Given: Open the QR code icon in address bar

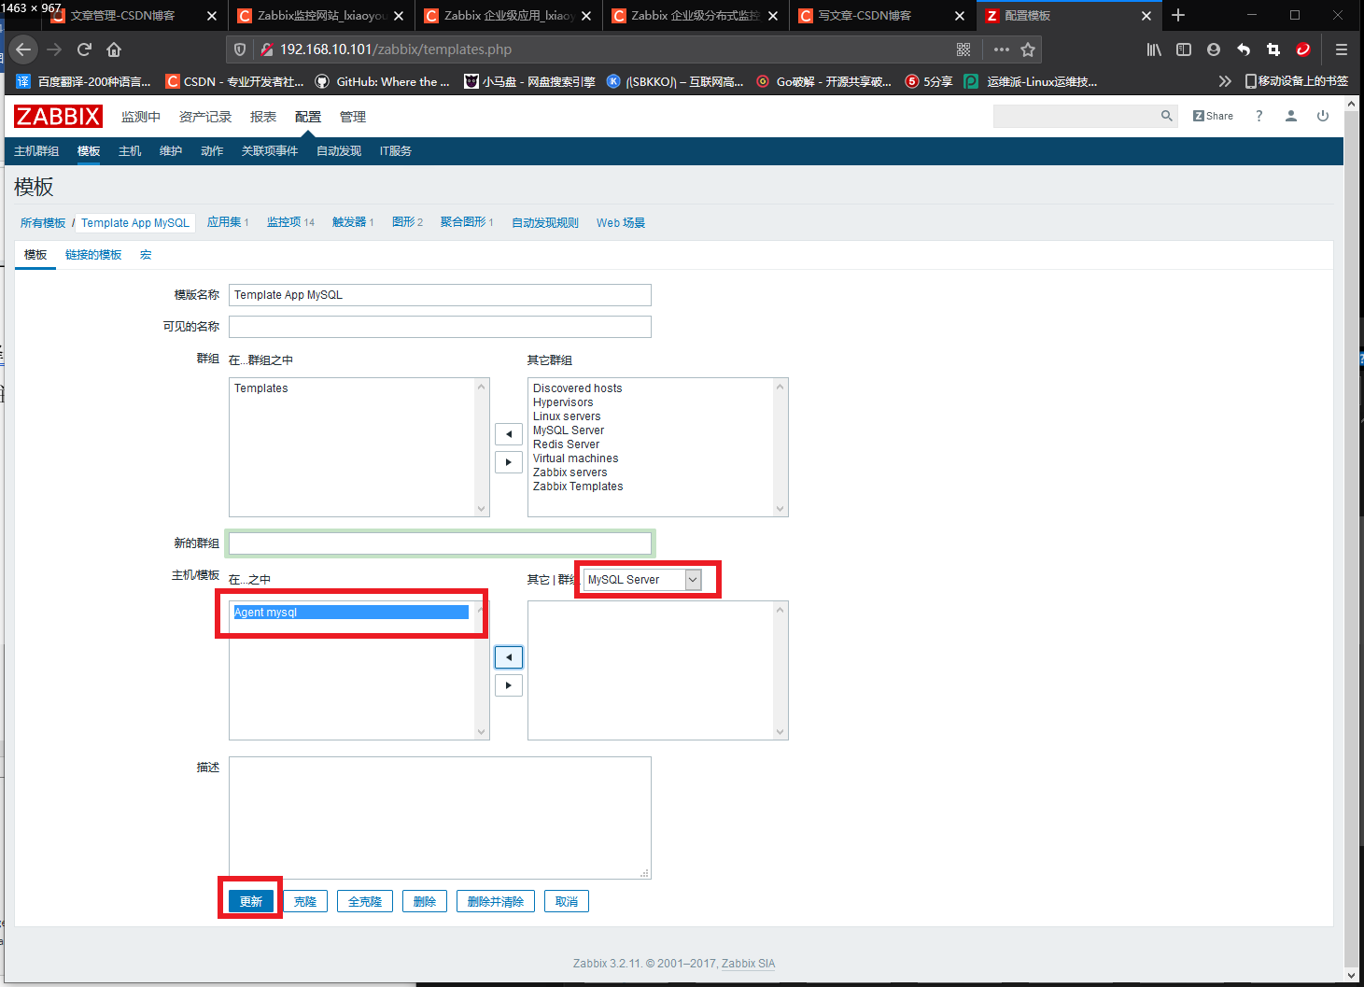Looking at the screenshot, I should 963,49.
